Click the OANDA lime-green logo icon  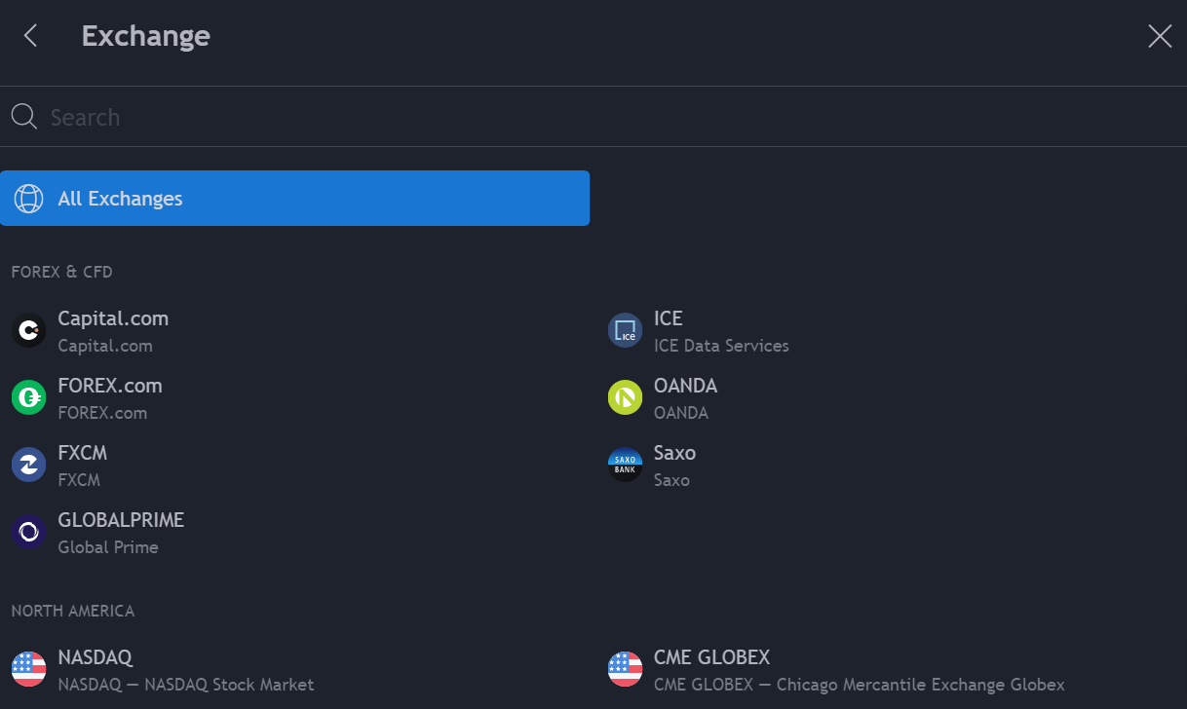(x=625, y=398)
